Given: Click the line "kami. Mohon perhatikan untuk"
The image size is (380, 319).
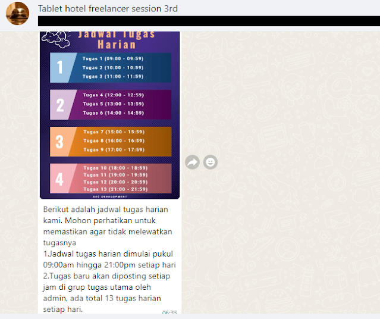Looking at the screenshot, I should pos(99,221).
